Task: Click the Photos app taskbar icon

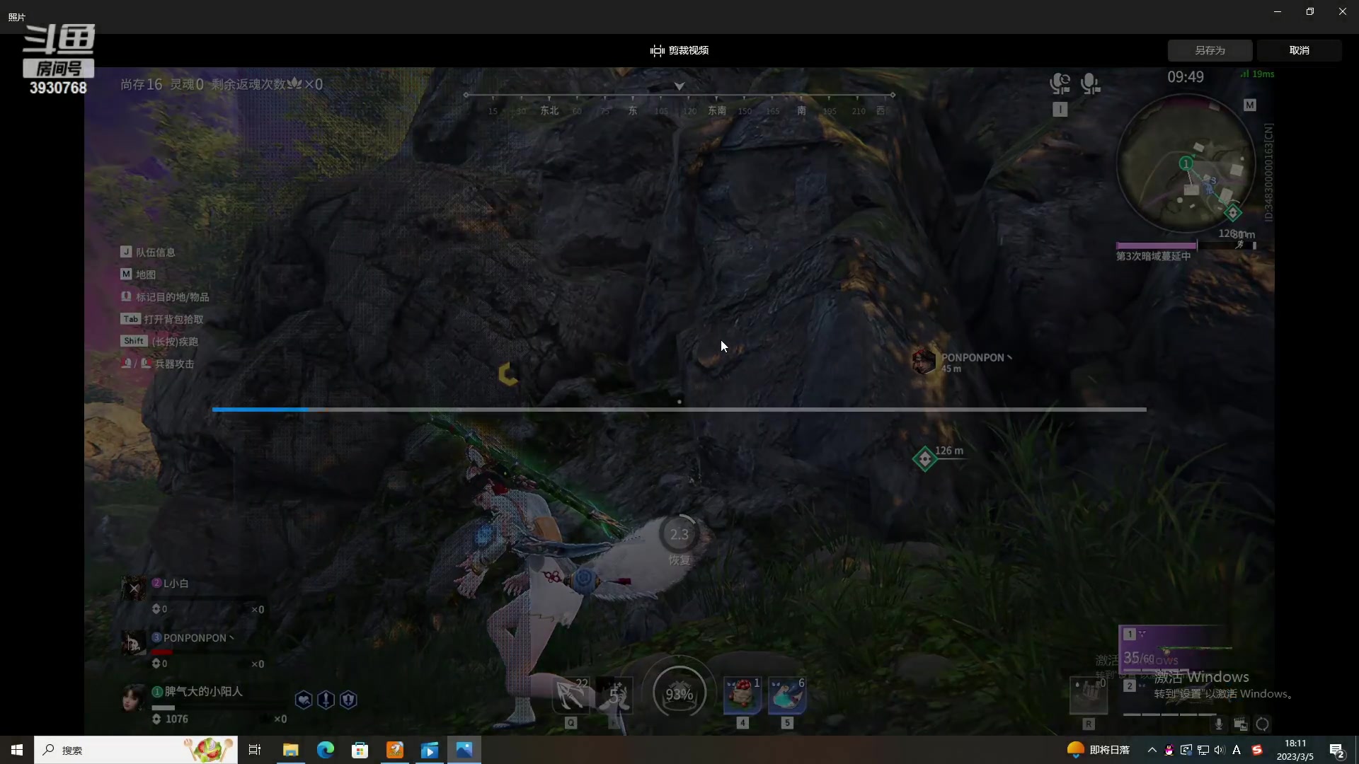Action: pos(464,750)
